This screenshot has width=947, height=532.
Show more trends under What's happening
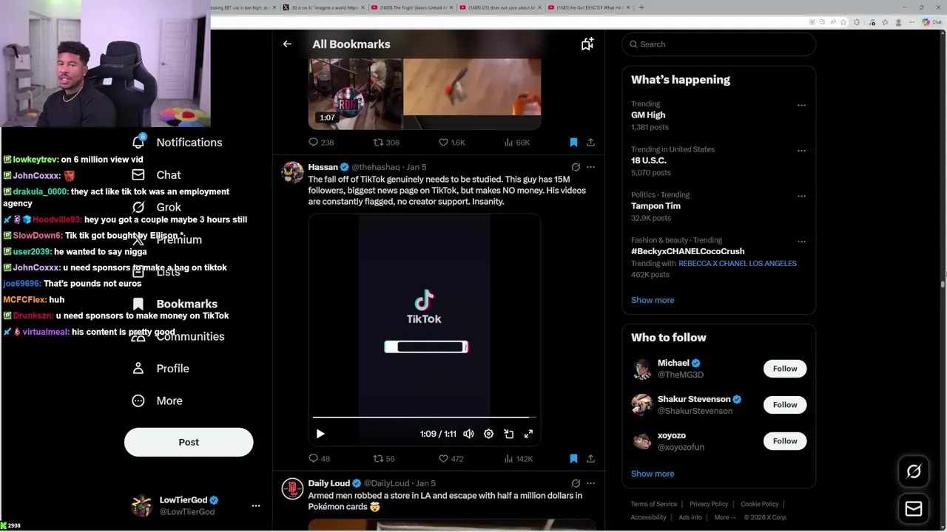(653, 300)
